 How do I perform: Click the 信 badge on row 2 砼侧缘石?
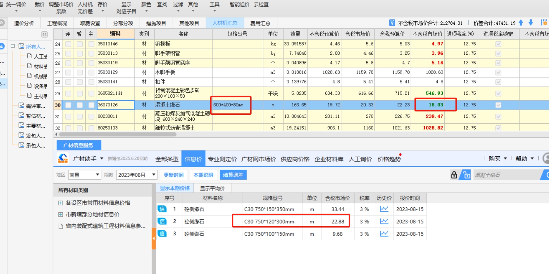(162, 221)
